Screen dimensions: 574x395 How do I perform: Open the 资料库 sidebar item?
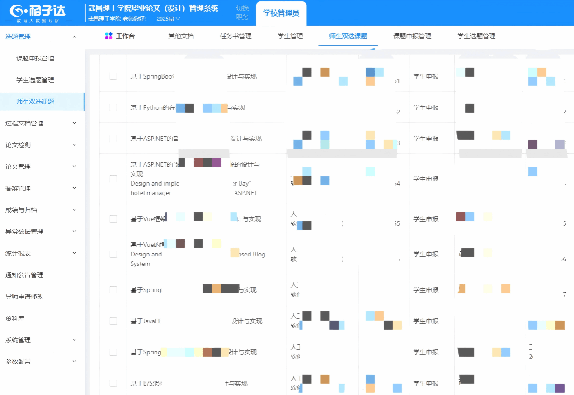click(x=15, y=318)
